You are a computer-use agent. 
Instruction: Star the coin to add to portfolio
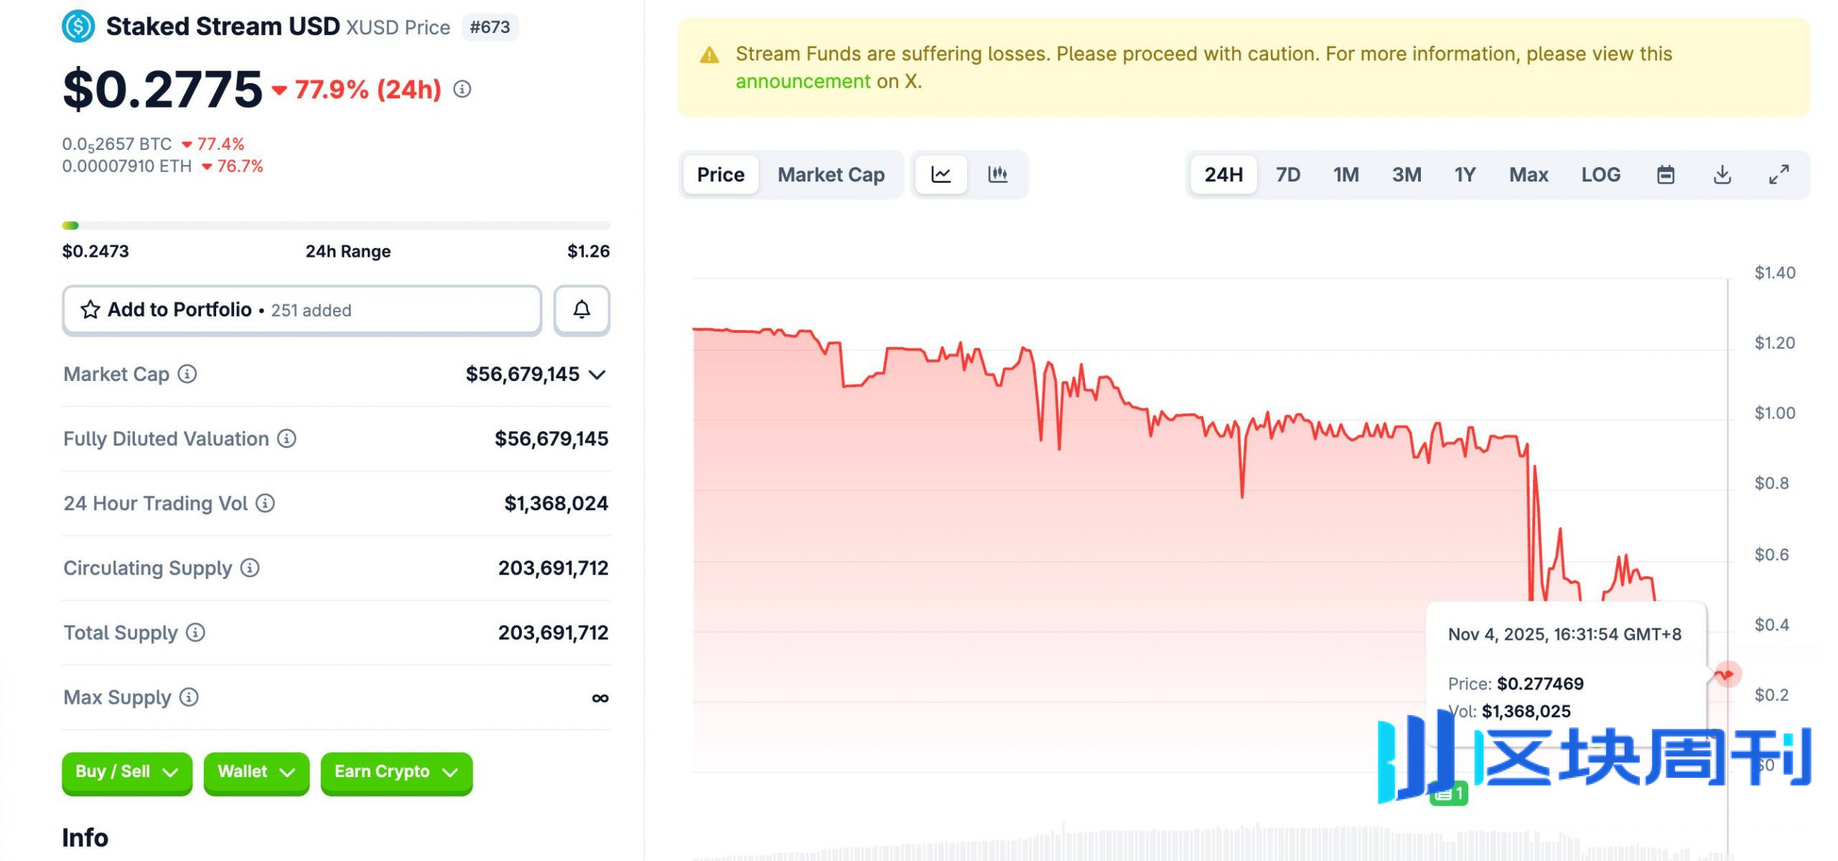89,310
